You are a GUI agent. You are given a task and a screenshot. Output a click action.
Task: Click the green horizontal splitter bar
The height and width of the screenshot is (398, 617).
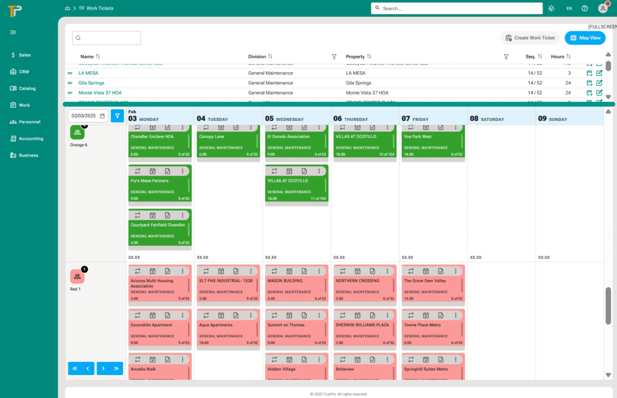337,104
